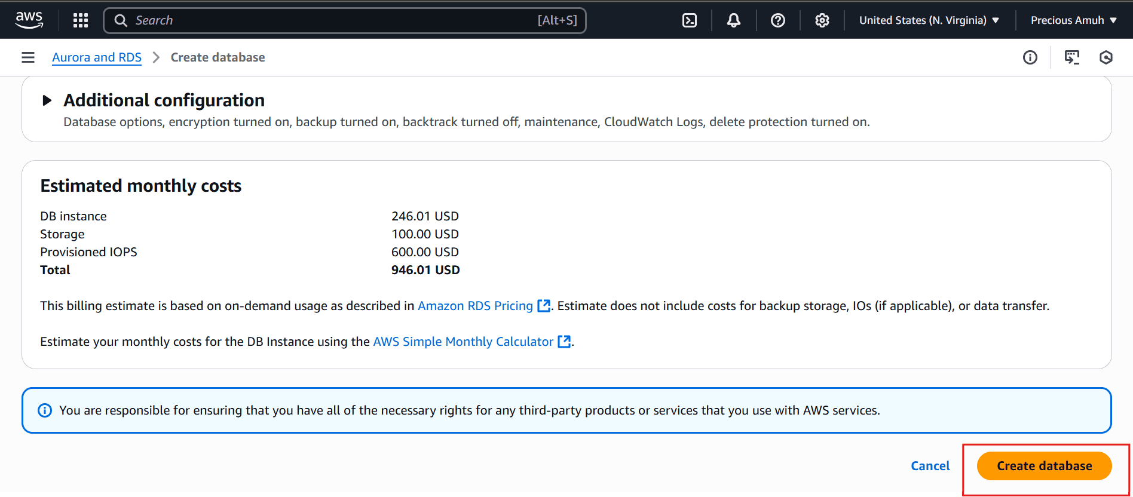Launch CloudShell from the top bar
Viewport: 1133px width, 497px height.
point(690,20)
